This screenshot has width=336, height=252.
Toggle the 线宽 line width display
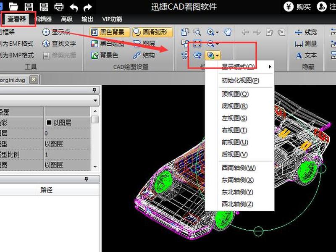[306, 32]
